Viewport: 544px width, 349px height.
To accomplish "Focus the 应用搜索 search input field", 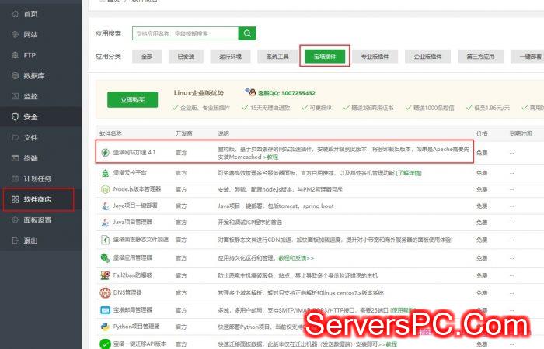I will click(x=185, y=33).
